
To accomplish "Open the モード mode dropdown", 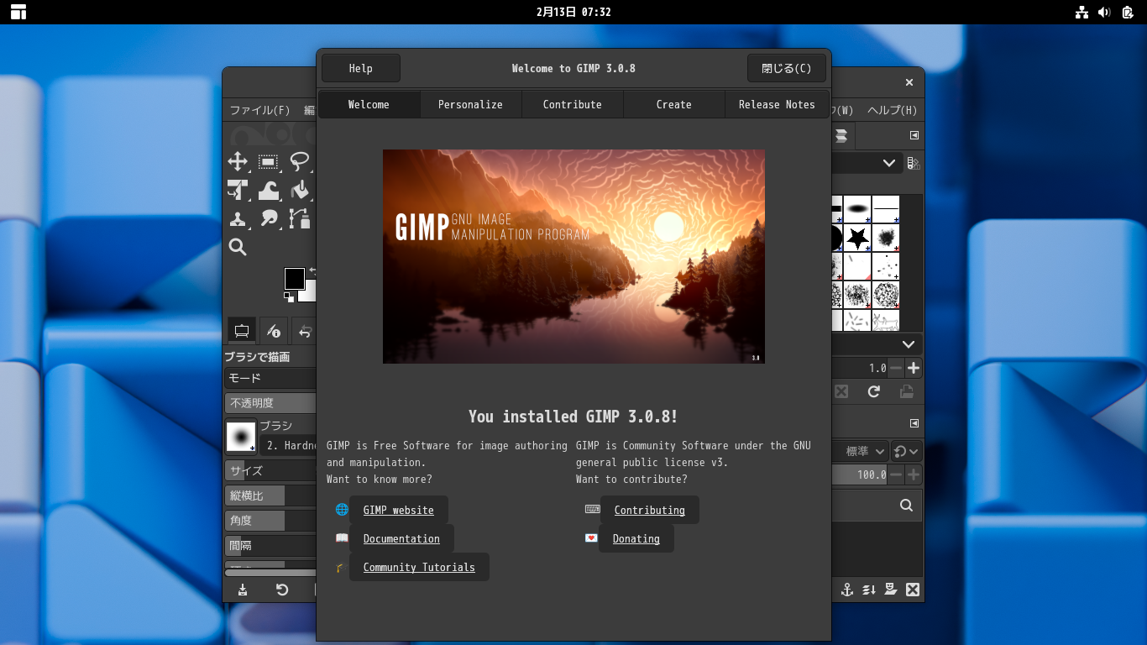I will click(270, 379).
